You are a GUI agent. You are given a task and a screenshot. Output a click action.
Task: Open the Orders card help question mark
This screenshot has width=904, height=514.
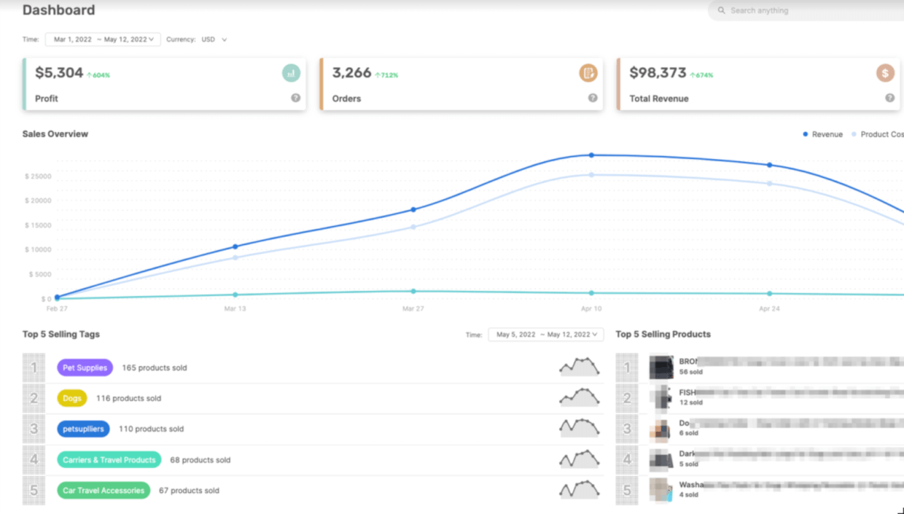[x=593, y=98]
